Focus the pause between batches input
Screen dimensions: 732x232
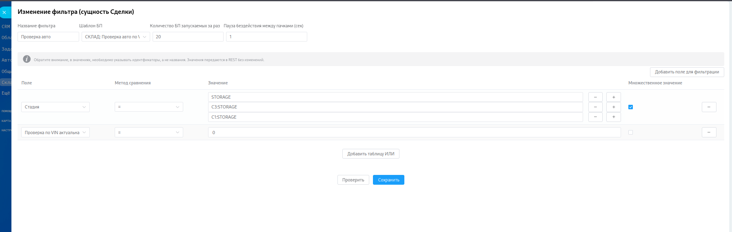(266, 37)
